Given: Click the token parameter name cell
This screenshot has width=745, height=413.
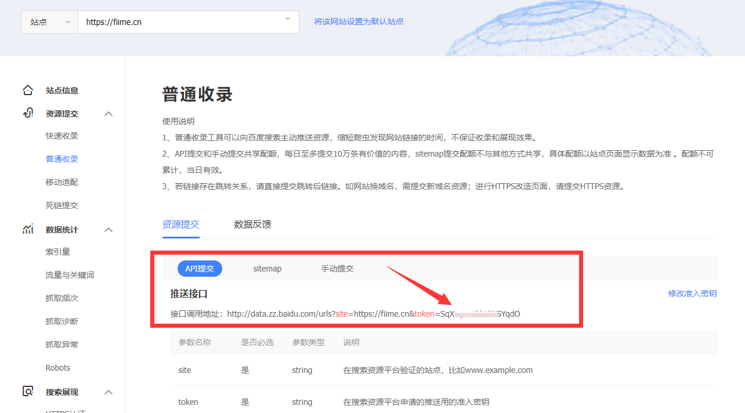Looking at the screenshot, I should coord(189,402).
